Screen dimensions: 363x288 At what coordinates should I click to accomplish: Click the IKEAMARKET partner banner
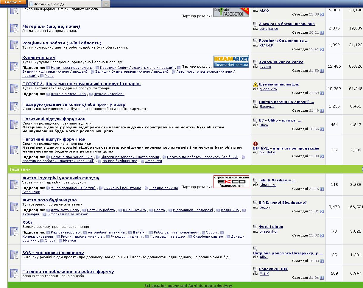pos(231,61)
